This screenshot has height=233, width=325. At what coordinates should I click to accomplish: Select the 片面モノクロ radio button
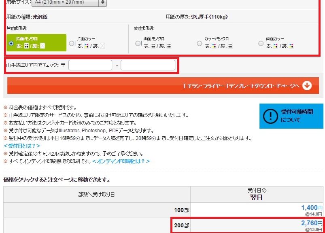(11, 43)
